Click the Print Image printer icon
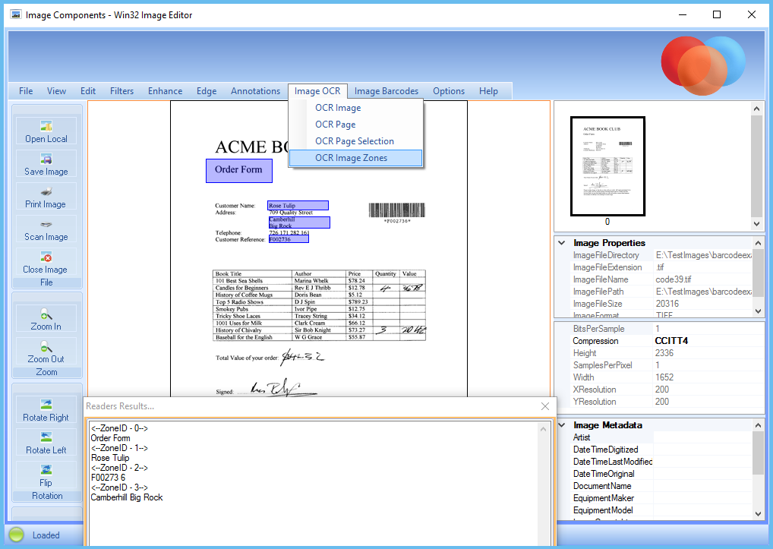This screenshot has height=549, width=773. (x=46, y=191)
